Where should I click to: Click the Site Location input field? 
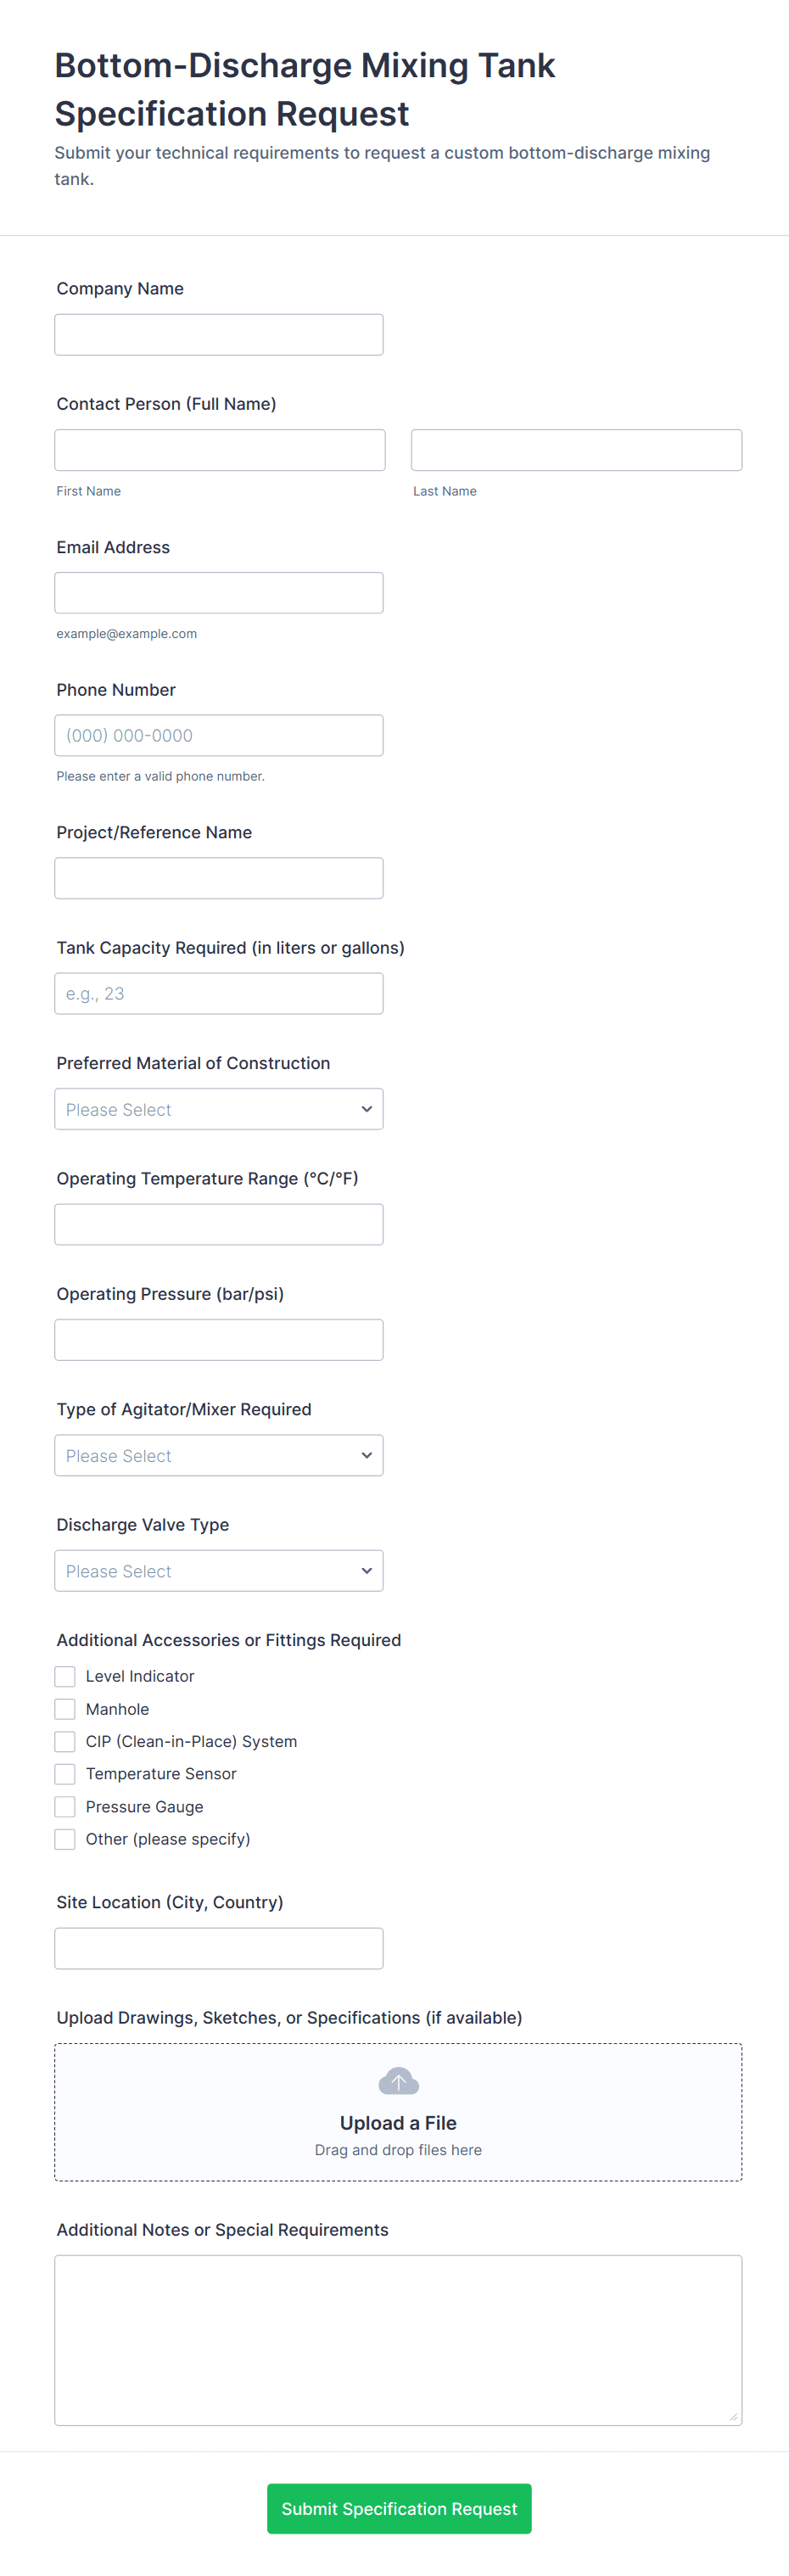[218, 1948]
